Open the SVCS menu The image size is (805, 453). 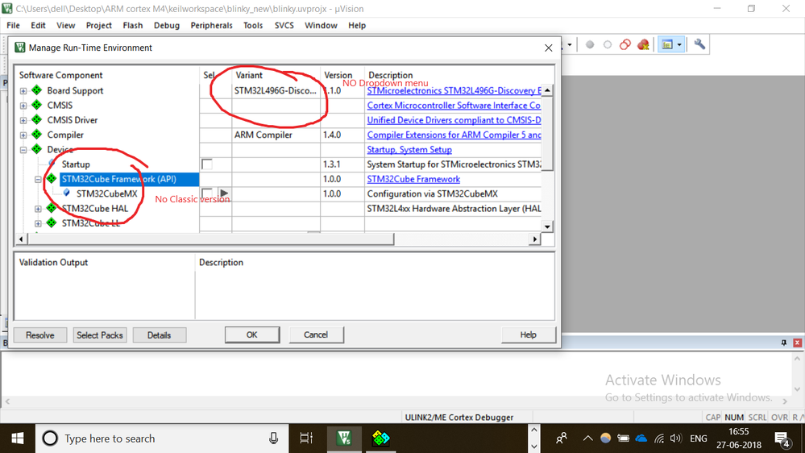pos(284,25)
